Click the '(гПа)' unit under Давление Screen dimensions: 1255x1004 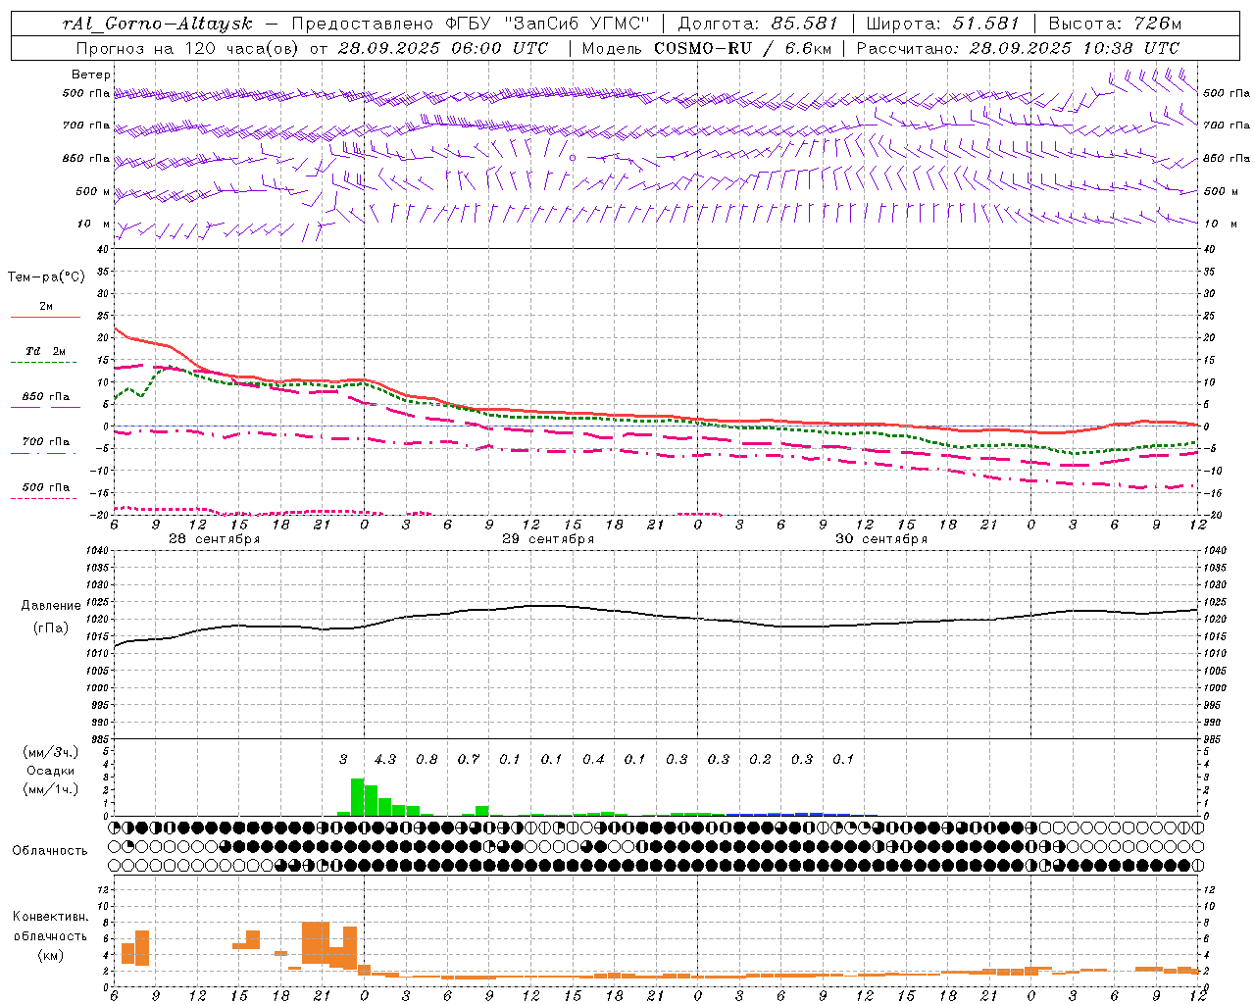[51, 628]
